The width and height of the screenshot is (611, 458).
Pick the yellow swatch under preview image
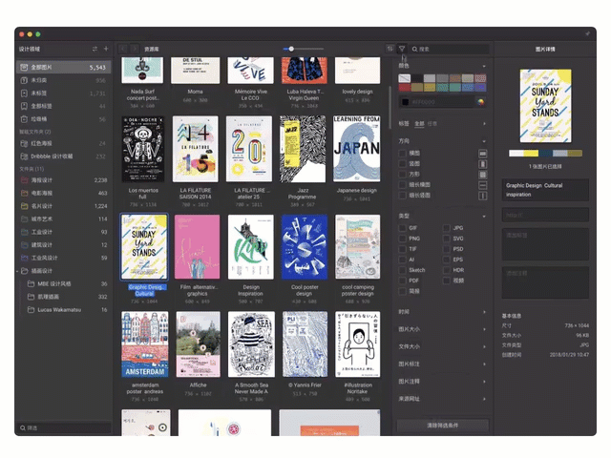click(x=531, y=154)
